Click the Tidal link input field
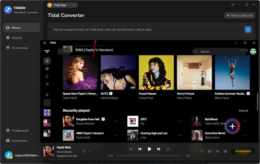 coord(148,29)
